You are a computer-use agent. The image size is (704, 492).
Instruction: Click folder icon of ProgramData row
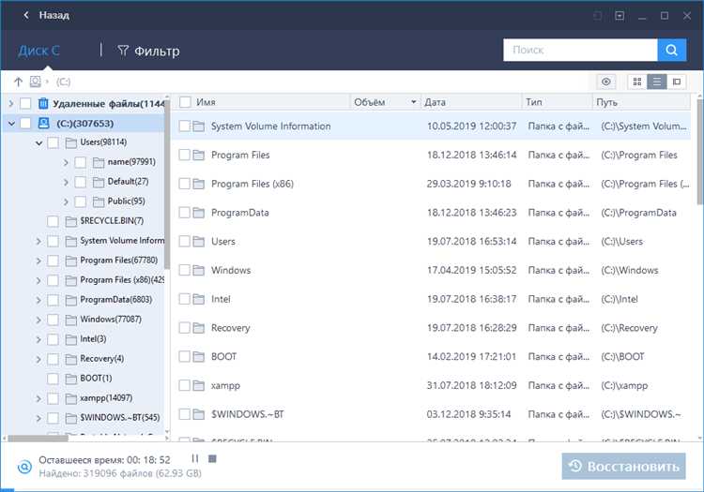[198, 213]
